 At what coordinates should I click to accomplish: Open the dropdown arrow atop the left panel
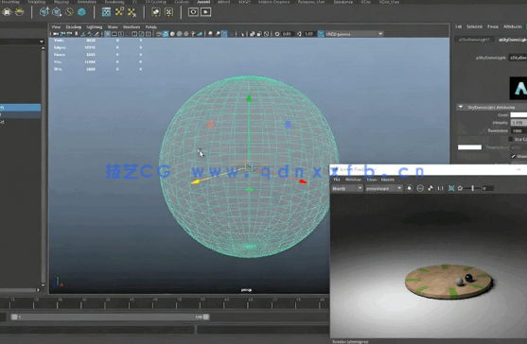42,42
